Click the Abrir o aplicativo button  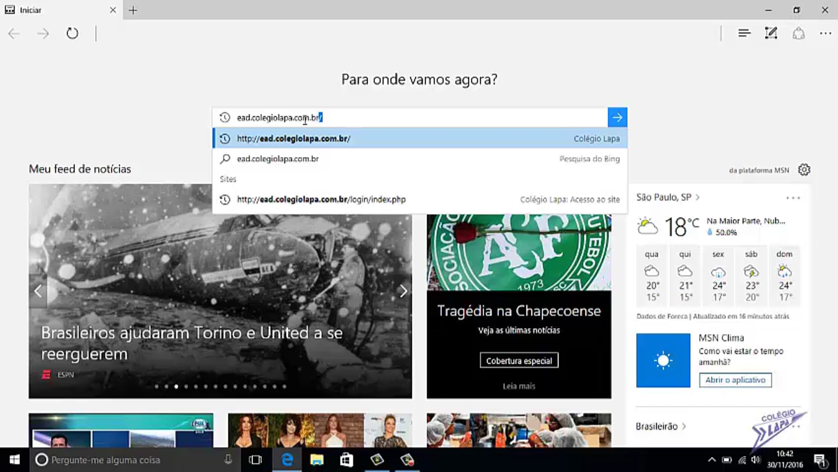[x=735, y=380]
